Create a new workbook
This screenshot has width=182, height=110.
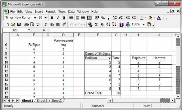[x=7, y=24]
